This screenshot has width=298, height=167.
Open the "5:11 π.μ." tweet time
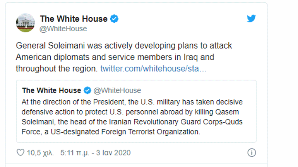pos(74,153)
